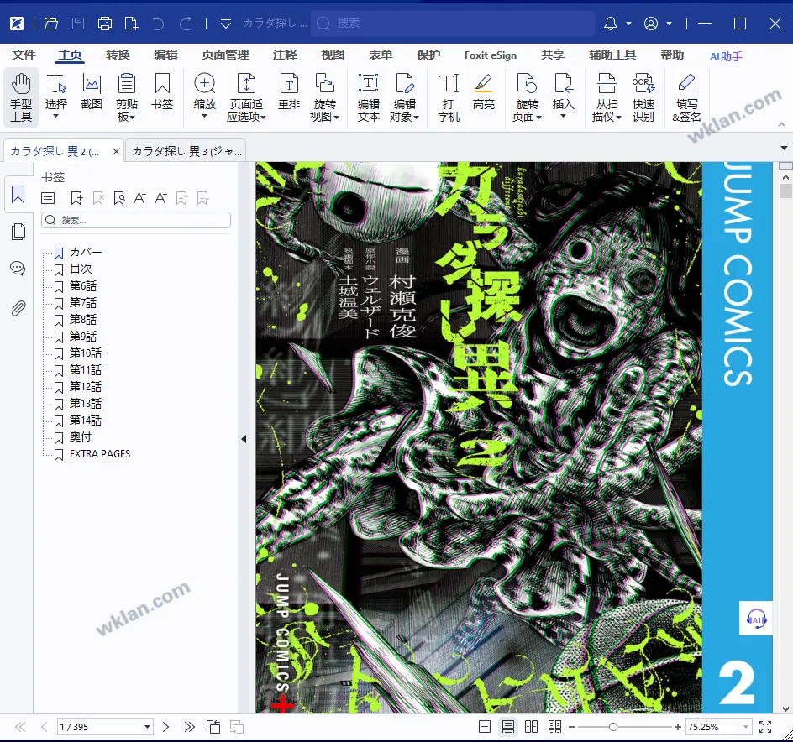Open the Foxit eSign tab
Image resolution: width=793 pixels, height=742 pixels.
point(491,55)
